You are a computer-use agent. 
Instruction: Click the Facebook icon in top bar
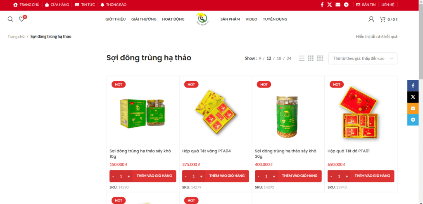[322, 5]
